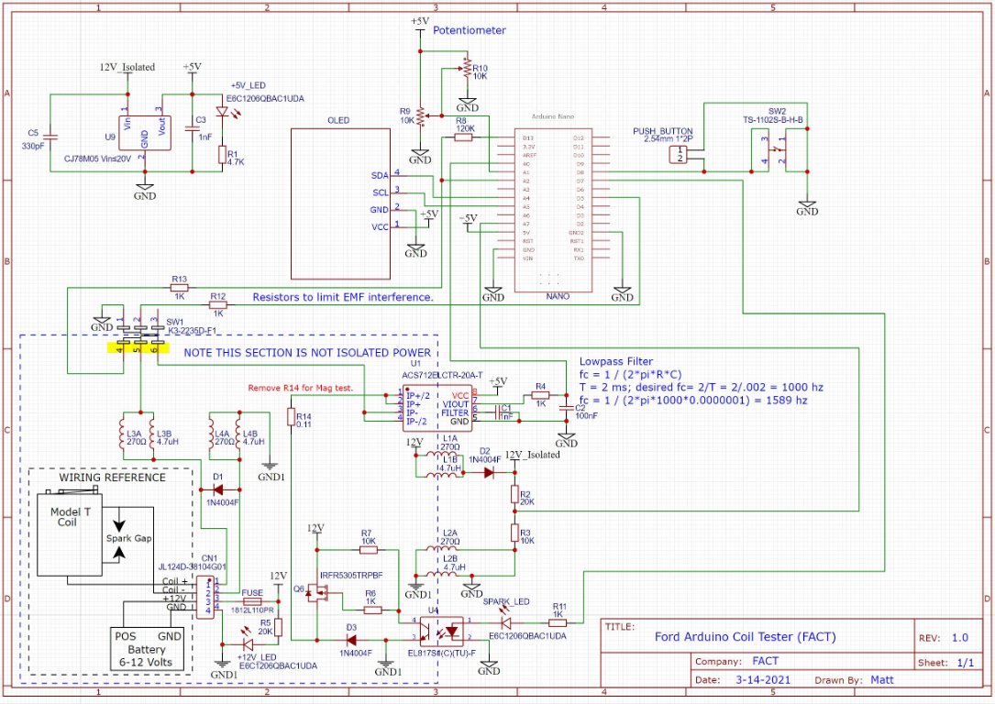Select the R10 10K potentiometer symbol
This screenshot has width=995, height=704.
[x=464, y=69]
